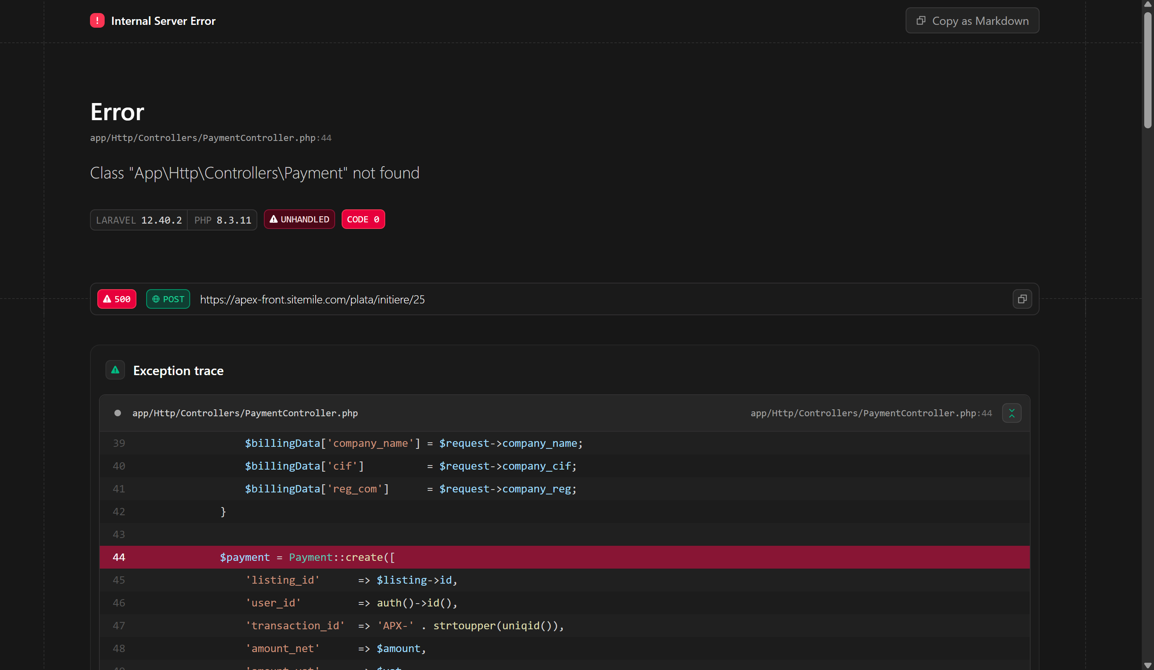The image size is (1154, 670).
Task: Click the scrollbar down arrow
Action: pyautogui.click(x=1147, y=665)
